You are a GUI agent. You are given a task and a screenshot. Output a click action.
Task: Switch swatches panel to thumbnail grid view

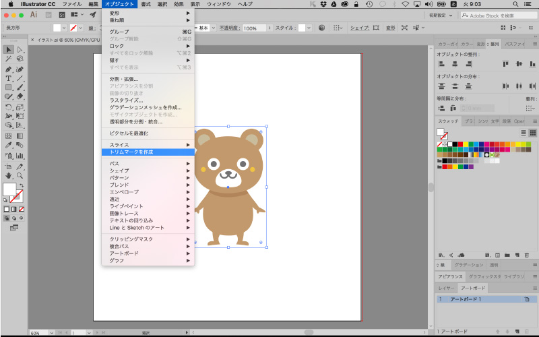click(532, 133)
